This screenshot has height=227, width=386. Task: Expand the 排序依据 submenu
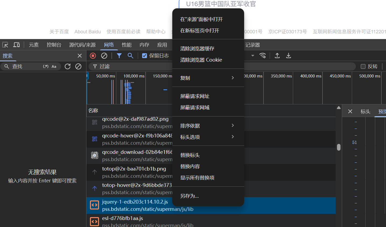coord(208,126)
